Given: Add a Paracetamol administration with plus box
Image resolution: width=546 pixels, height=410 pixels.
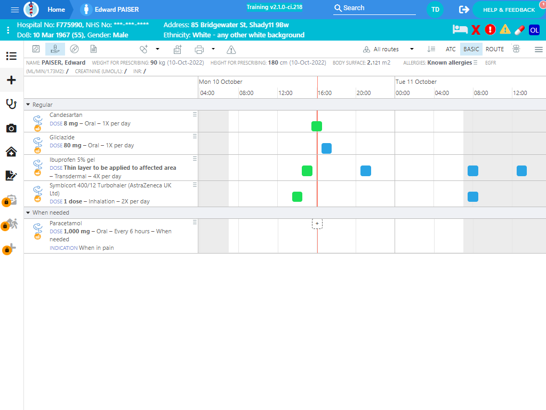Looking at the screenshot, I should pos(317,224).
